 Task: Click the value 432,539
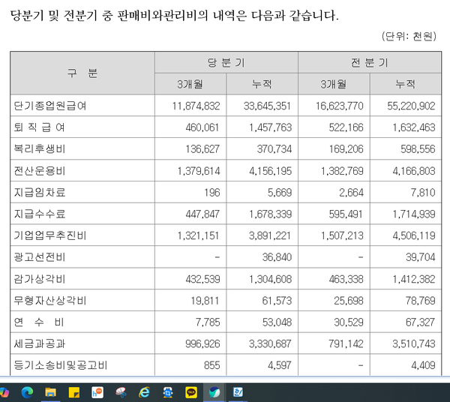[202, 279]
